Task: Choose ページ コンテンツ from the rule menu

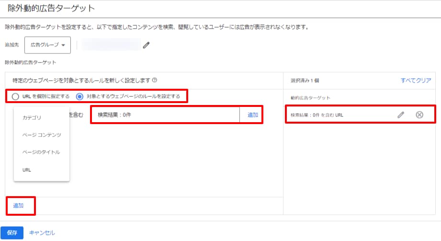Action: [x=42, y=135]
